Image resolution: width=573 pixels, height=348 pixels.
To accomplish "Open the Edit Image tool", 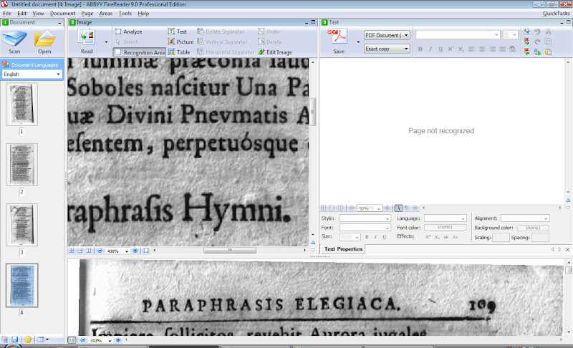I will 275,52.
